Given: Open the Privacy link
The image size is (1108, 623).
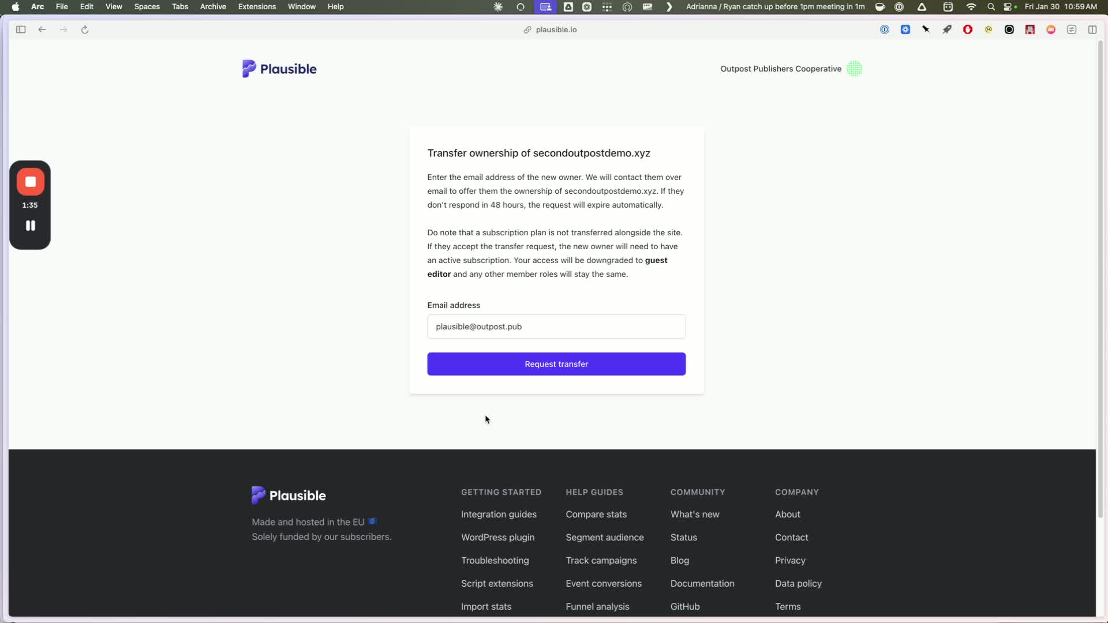Looking at the screenshot, I should coord(790,560).
